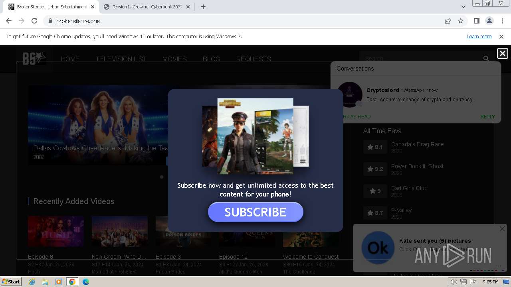511x287 pixels.
Task: Click the PUBG game promo image
Action: tap(255, 136)
